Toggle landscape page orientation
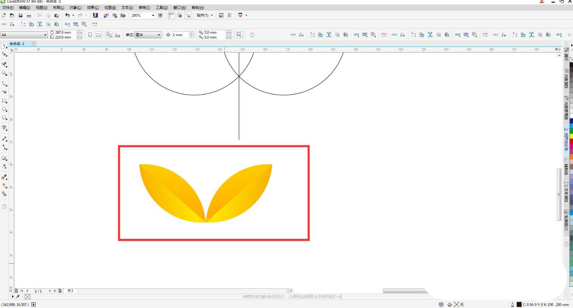The image size is (573, 308). pos(98,35)
